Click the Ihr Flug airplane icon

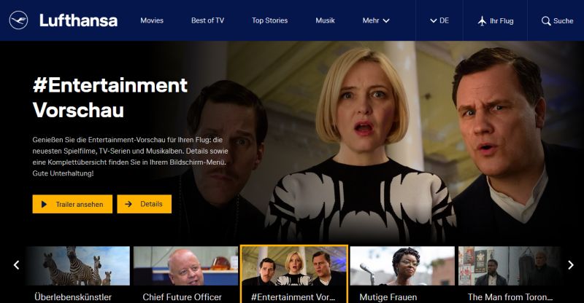(483, 21)
